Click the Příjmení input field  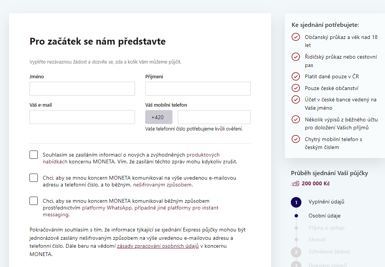(198, 88)
